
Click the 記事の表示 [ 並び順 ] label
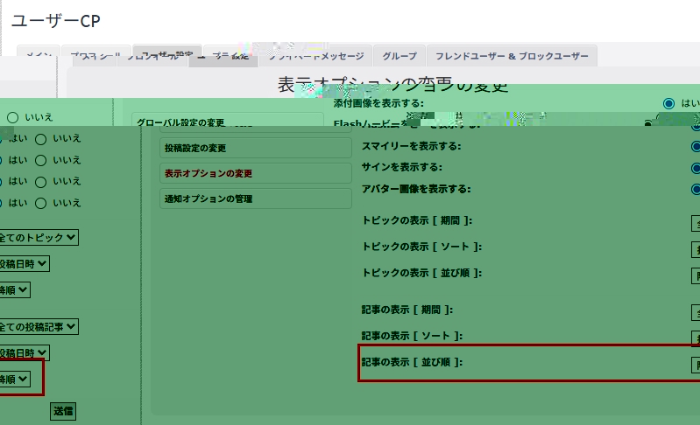tap(412, 362)
